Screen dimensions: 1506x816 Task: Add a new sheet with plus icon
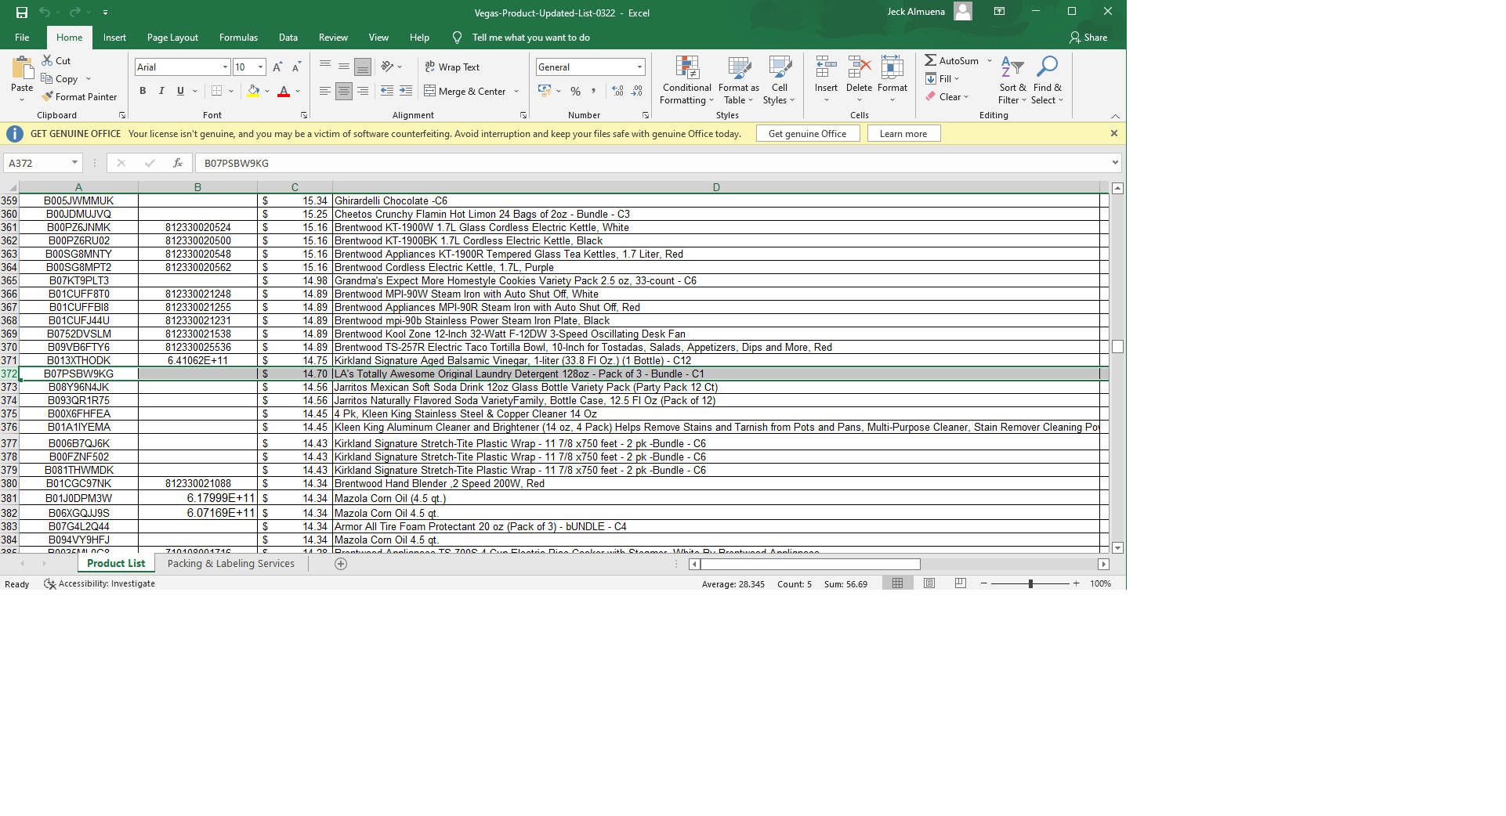[341, 564]
